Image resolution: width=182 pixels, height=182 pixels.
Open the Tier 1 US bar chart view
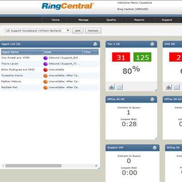click(x=111, y=87)
